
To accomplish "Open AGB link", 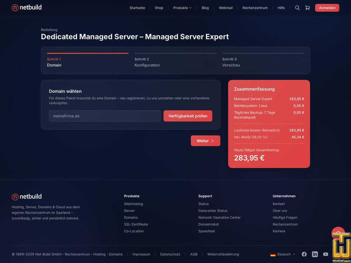I will click(x=194, y=254).
